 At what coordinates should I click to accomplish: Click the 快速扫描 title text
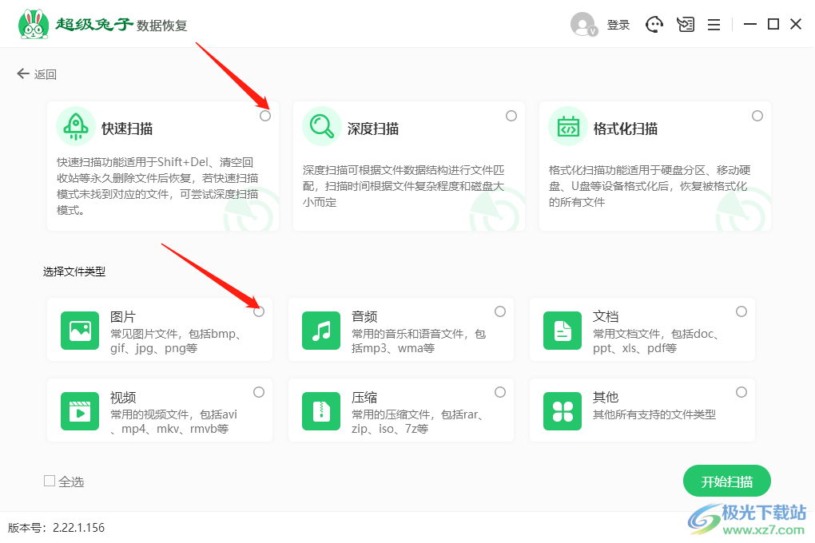(x=127, y=129)
